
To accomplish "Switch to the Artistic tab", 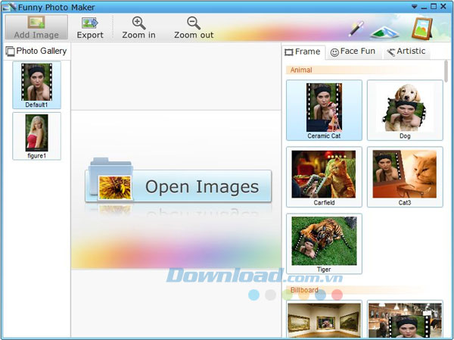I will [406, 51].
